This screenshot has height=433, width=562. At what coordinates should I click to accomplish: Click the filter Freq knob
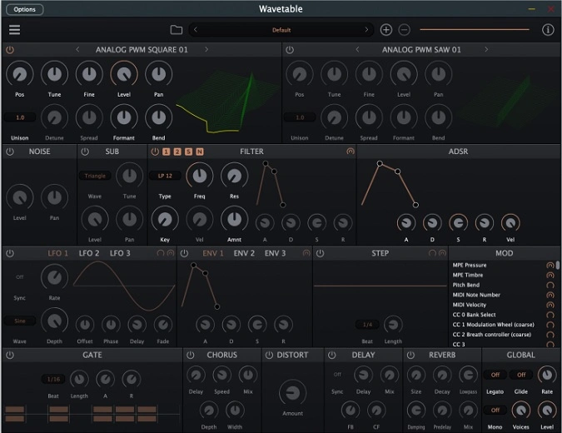(x=200, y=176)
